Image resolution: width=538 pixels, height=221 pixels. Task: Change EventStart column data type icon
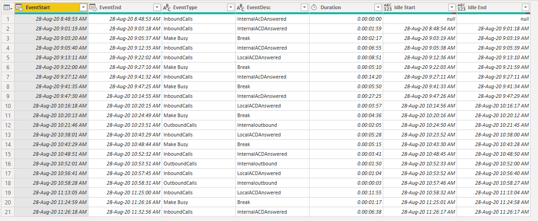[20, 7]
